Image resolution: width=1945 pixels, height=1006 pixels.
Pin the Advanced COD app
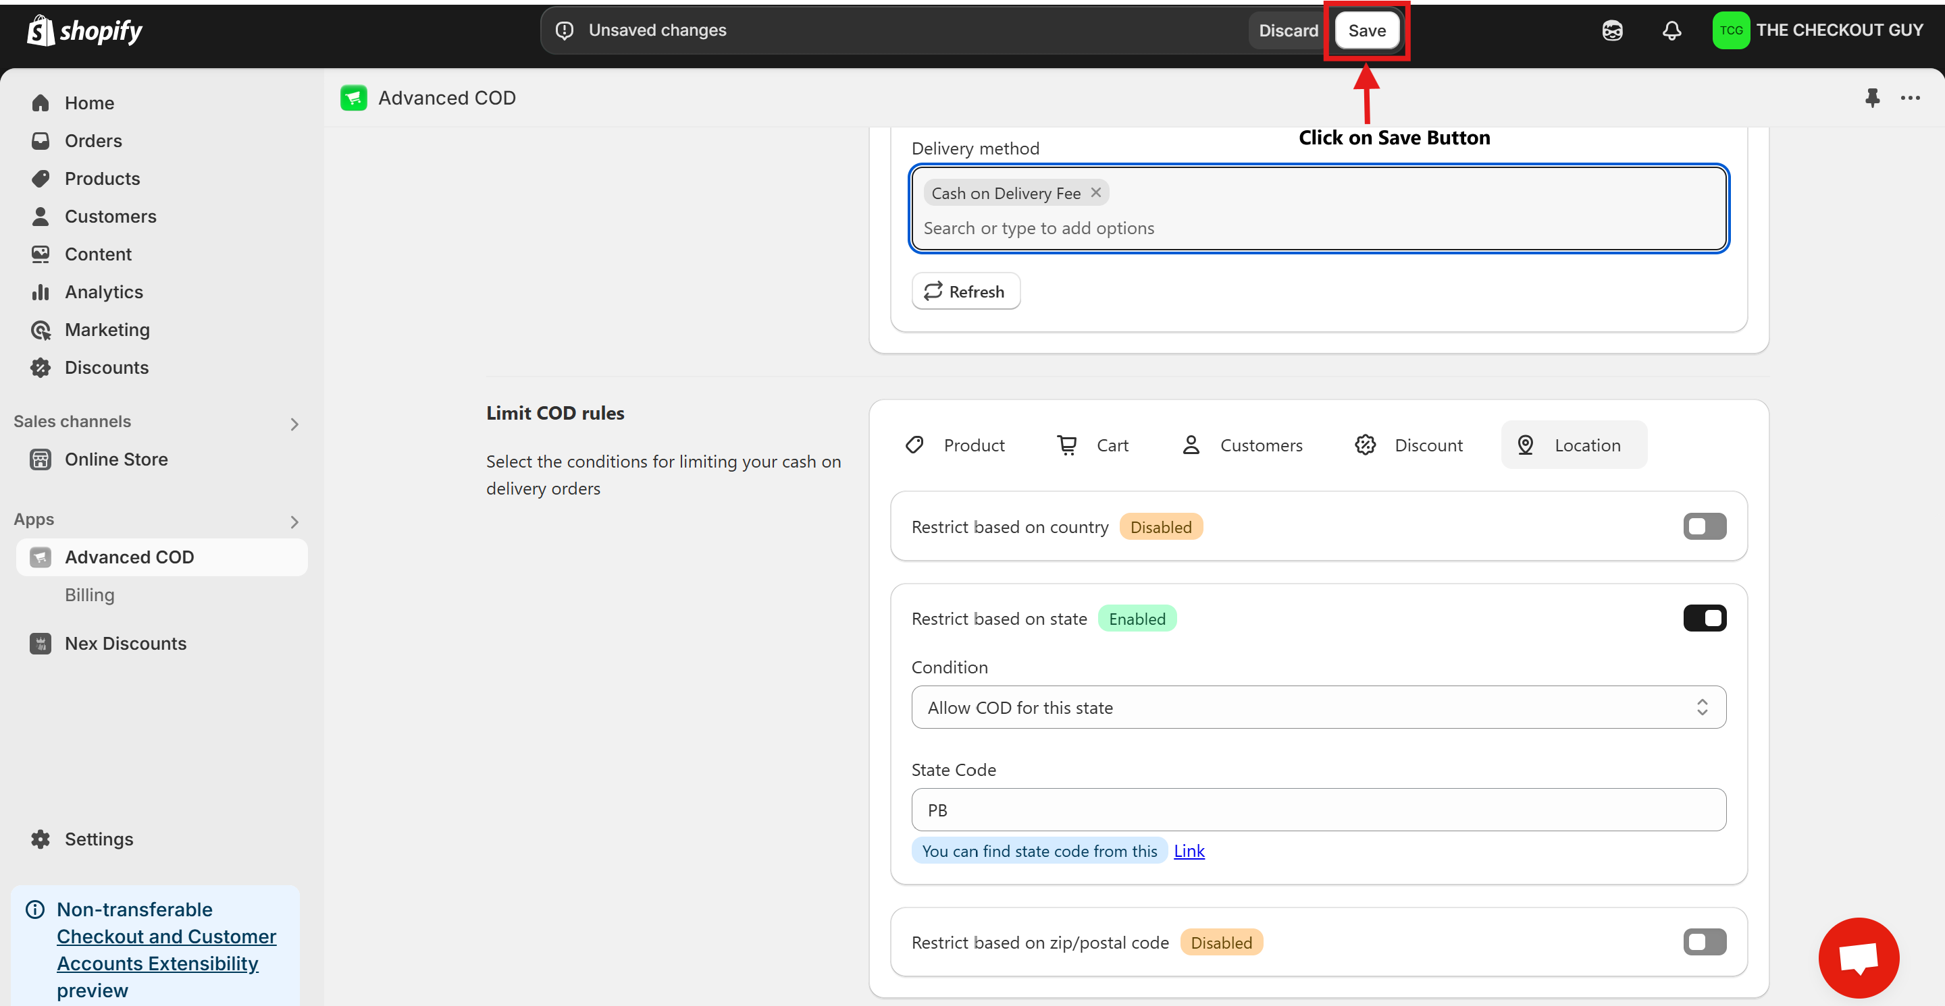(1872, 98)
